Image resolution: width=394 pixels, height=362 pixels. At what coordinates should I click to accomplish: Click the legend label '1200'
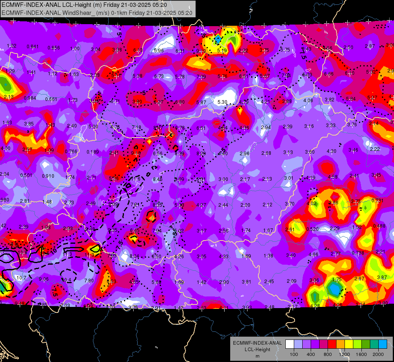pyautogui.click(x=344, y=354)
